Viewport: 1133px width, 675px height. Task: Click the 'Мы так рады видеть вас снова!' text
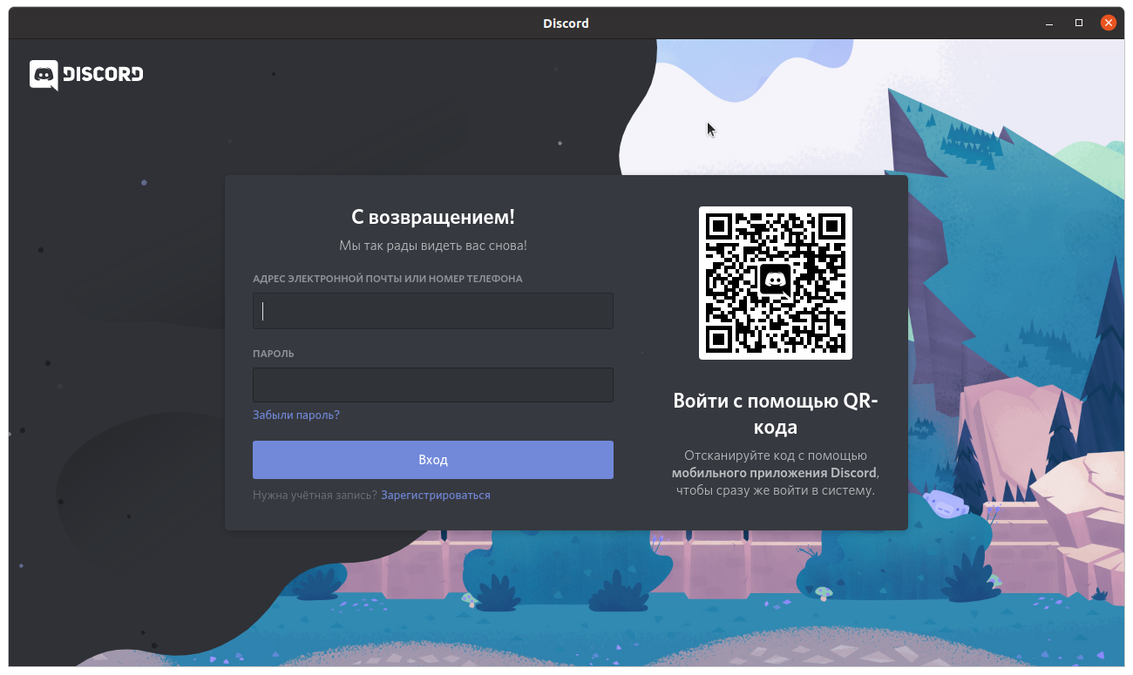click(x=433, y=246)
